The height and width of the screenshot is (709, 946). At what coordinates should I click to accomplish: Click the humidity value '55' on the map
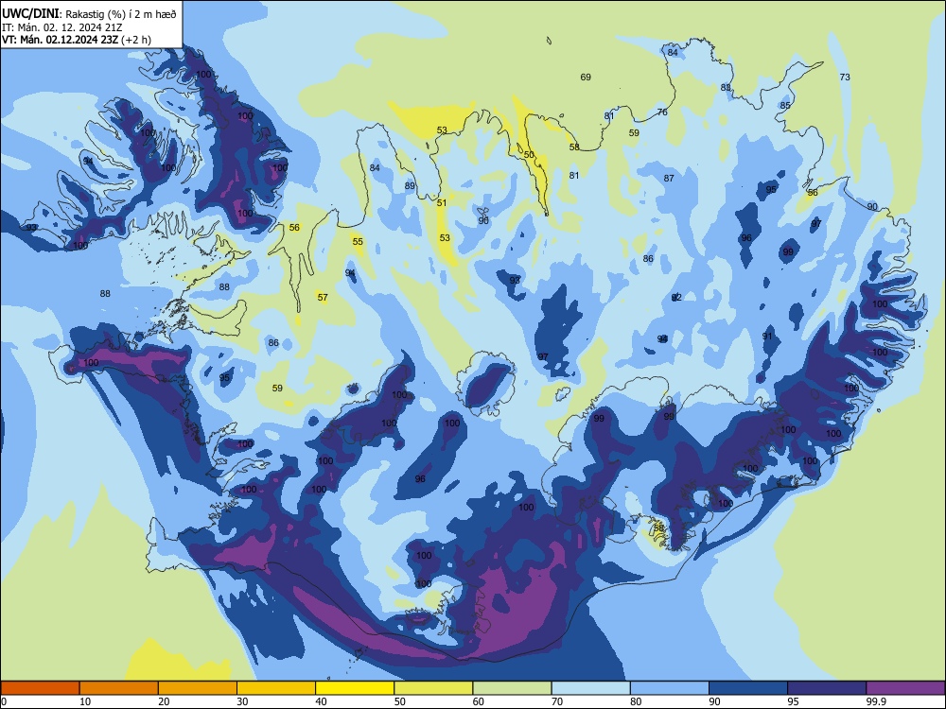point(358,242)
